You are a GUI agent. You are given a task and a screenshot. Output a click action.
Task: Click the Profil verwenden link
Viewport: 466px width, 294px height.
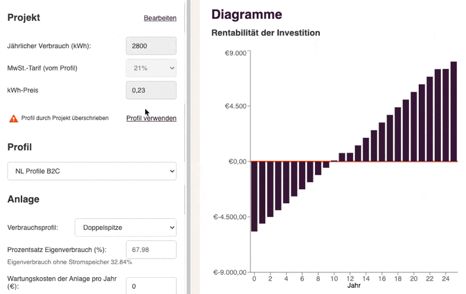tap(151, 118)
